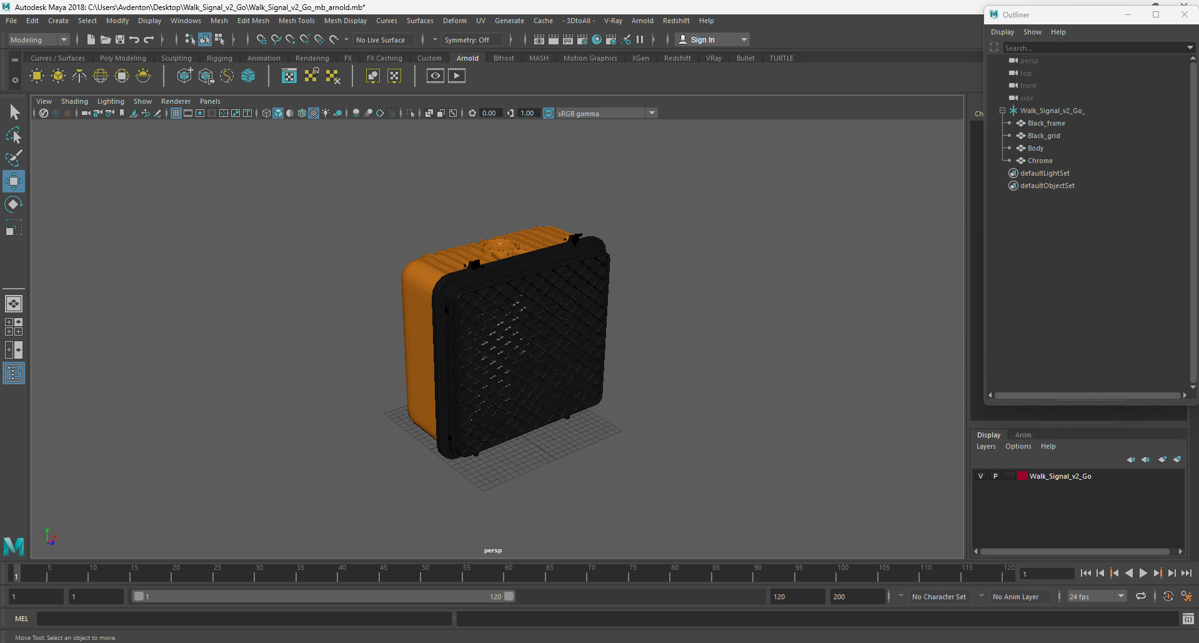The height and width of the screenshot is (643, 1199).
Task: Select the Lasso tool in toolbox
Action: click(x=14, y=135)
